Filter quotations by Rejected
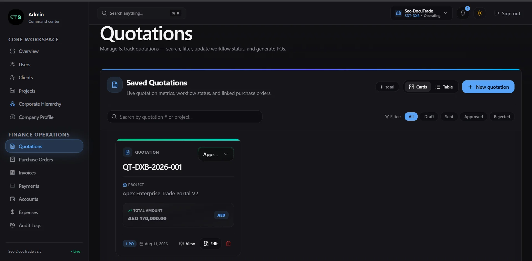532x261 pixels. [502, 116]
